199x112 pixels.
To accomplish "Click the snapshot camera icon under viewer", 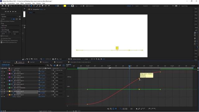I will pyautogui.click(x=53, y=59).
